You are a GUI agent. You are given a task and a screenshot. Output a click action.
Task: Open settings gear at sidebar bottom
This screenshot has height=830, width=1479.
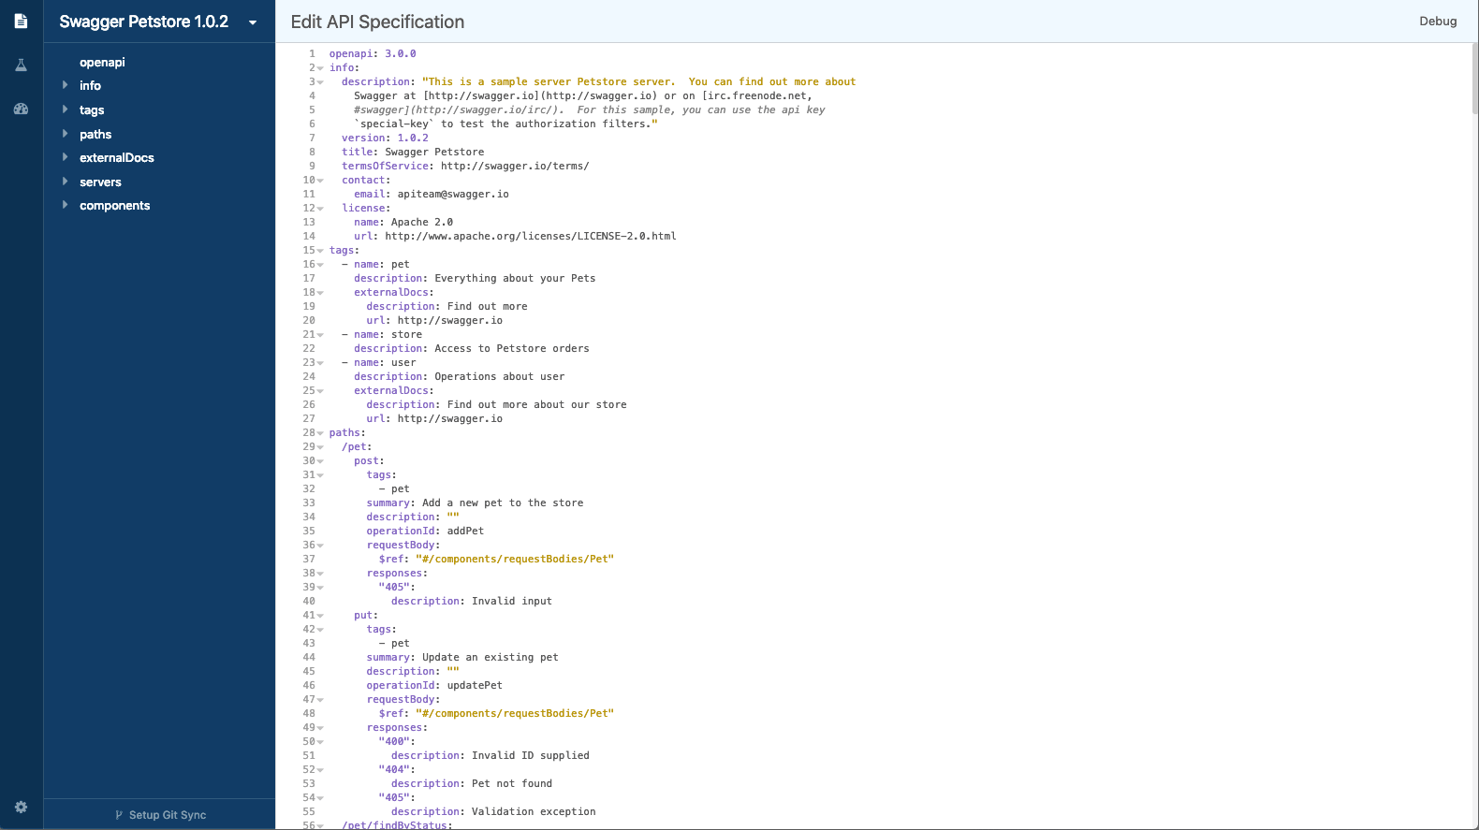[x=21, y=807]
